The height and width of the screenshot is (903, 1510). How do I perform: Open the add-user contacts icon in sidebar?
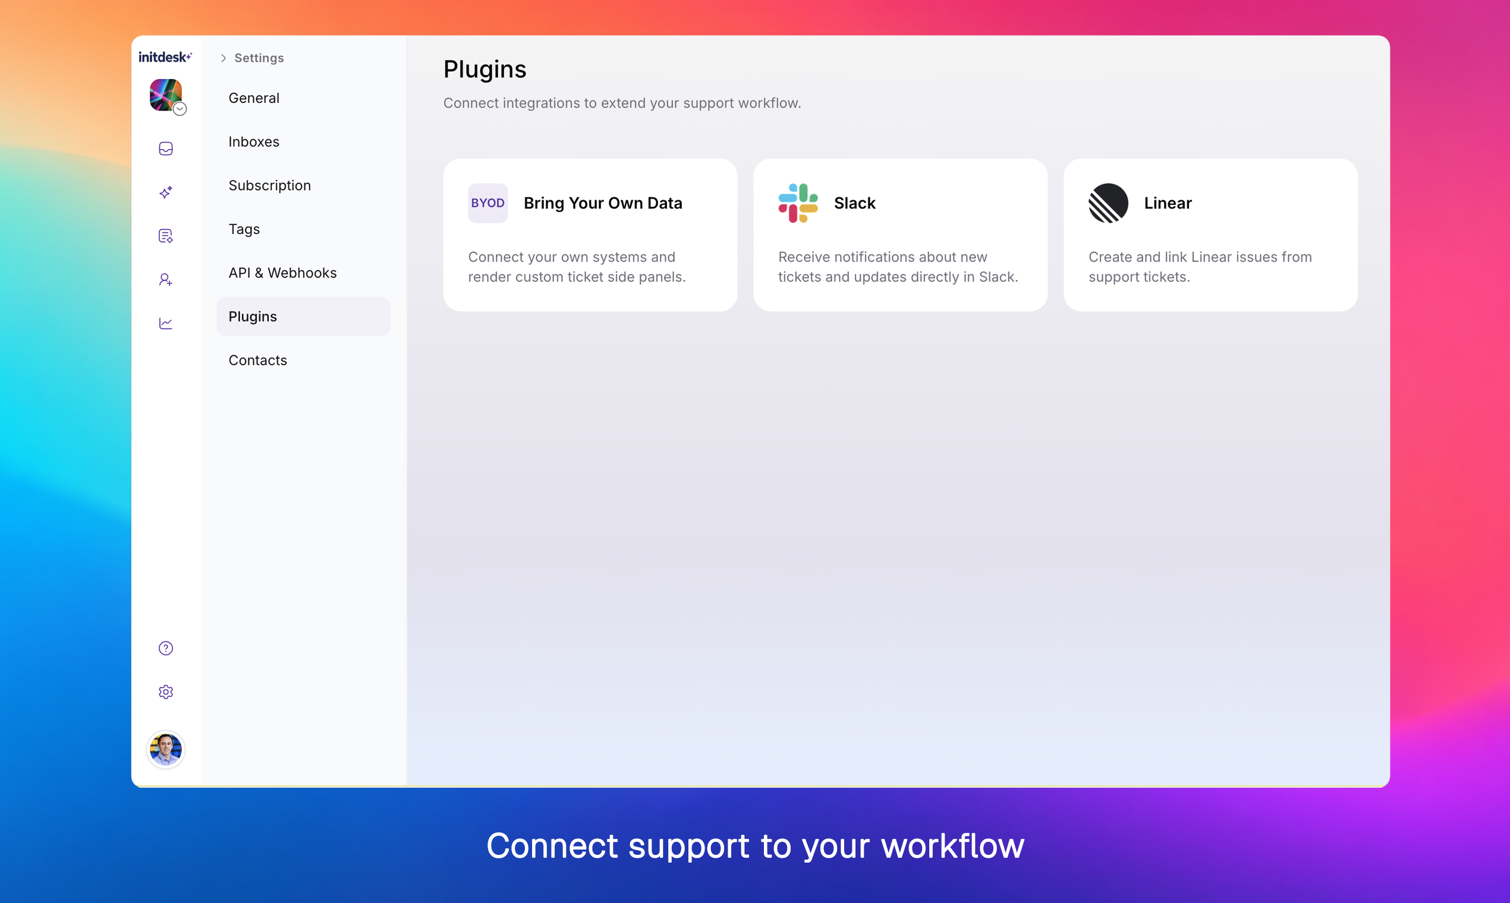click(x=166, y=280)
